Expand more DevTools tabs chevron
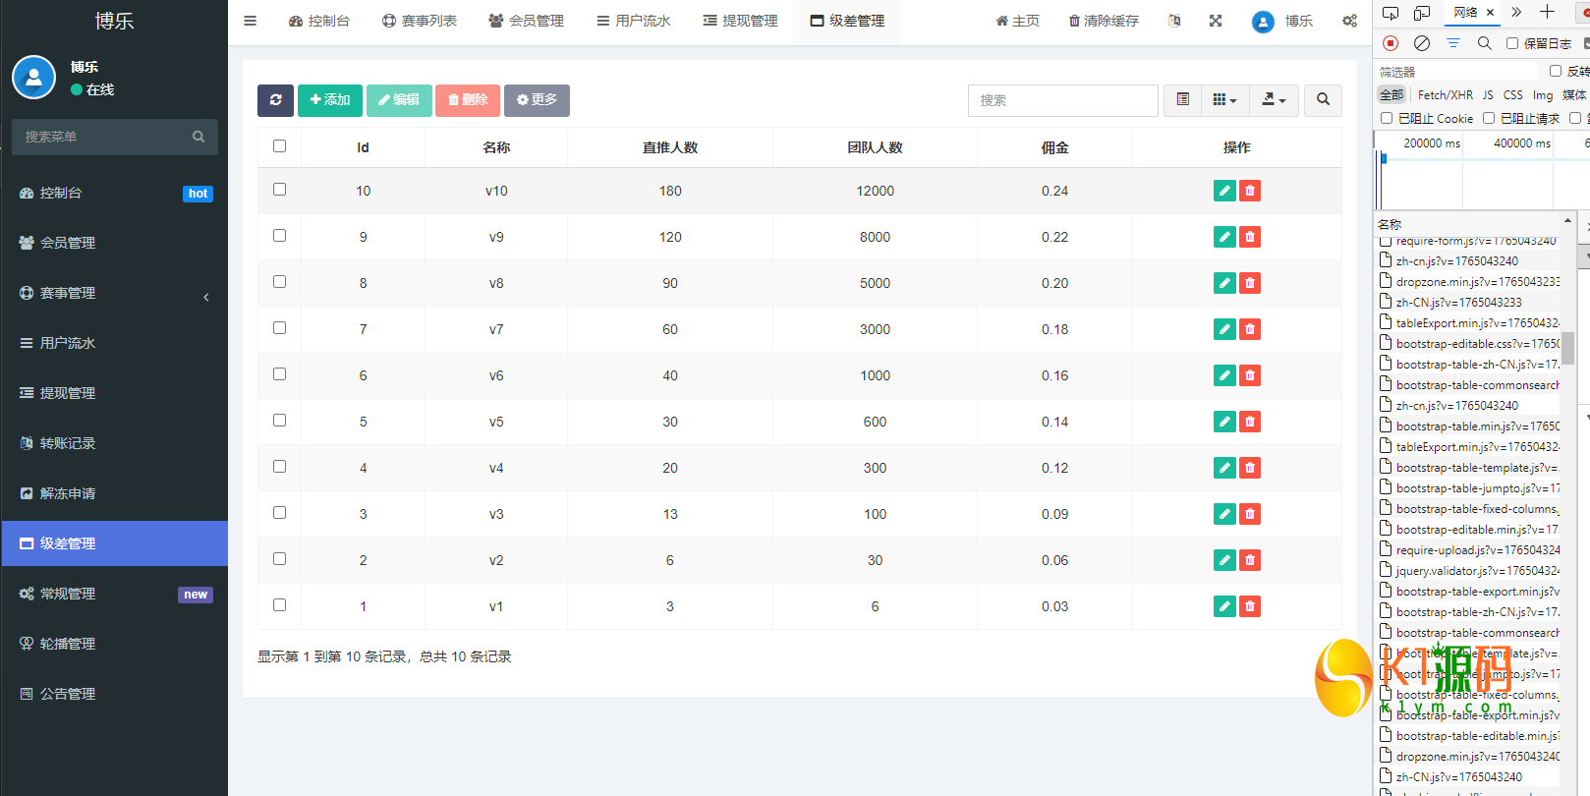Image resolution: width=1590 pixels, height=796 pixels. coord(1516,12)
